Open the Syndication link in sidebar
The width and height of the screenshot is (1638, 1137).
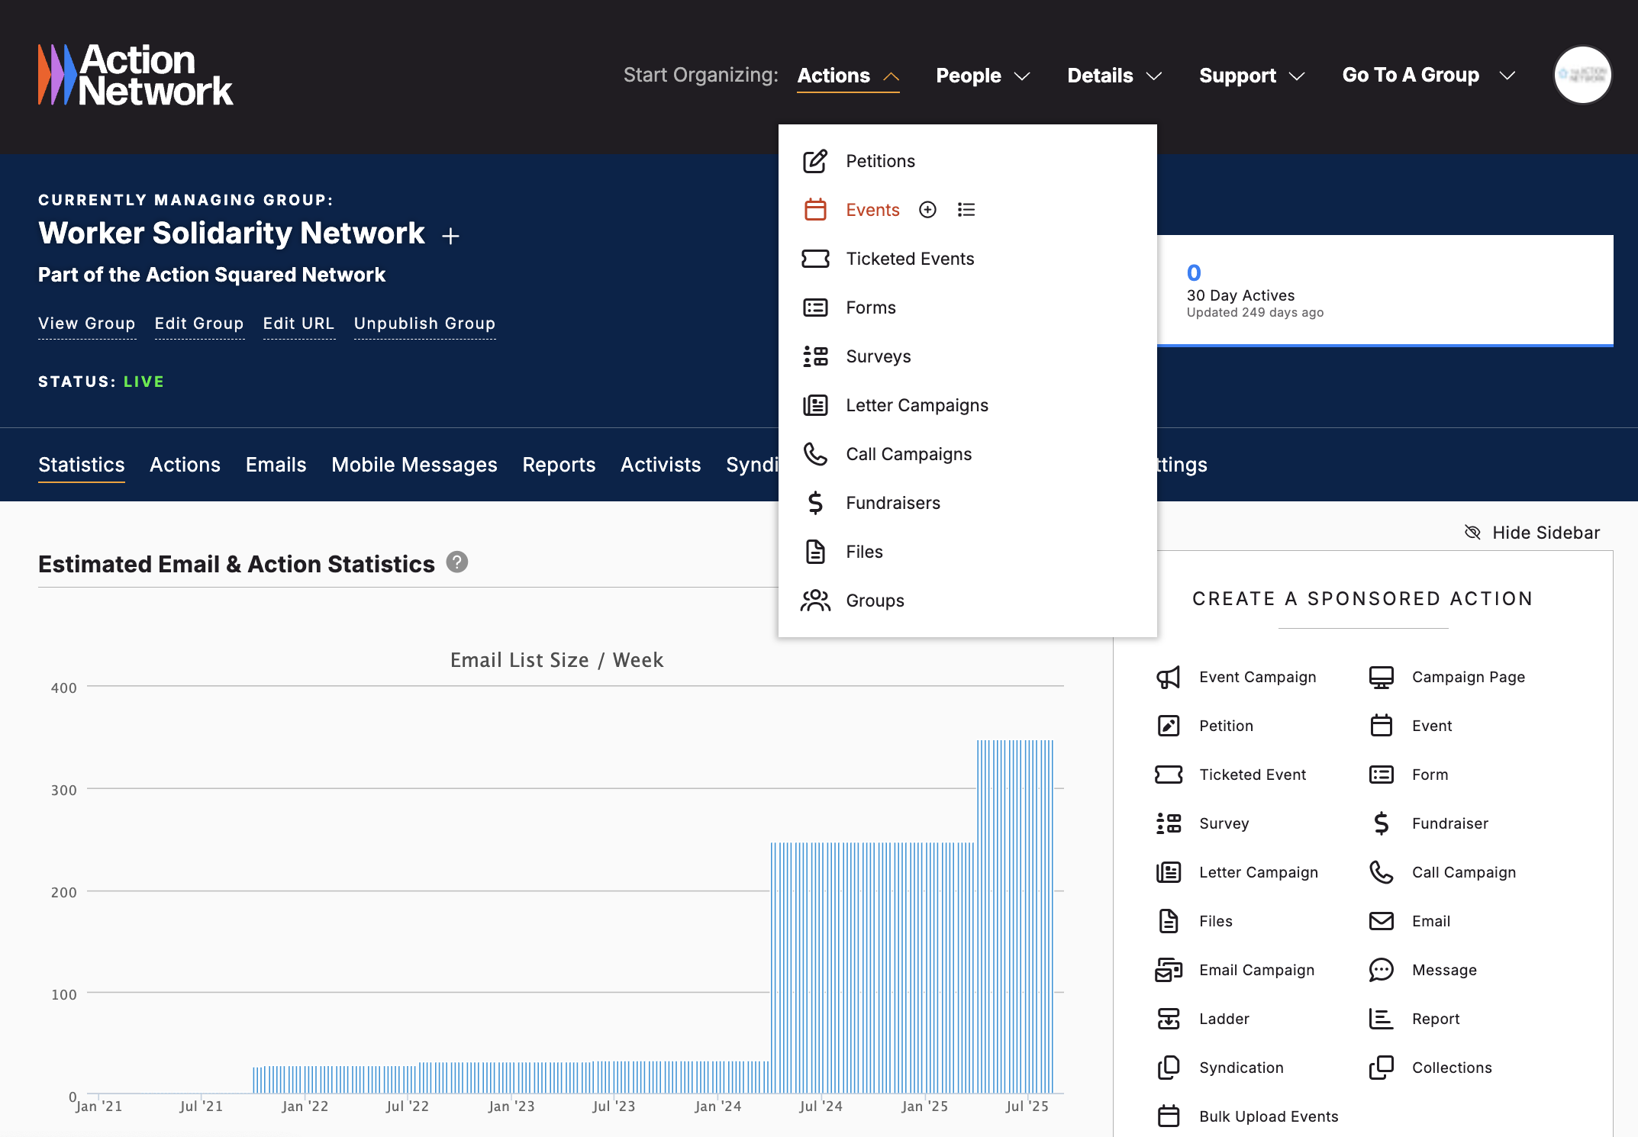click(x=1241, y=1068)
